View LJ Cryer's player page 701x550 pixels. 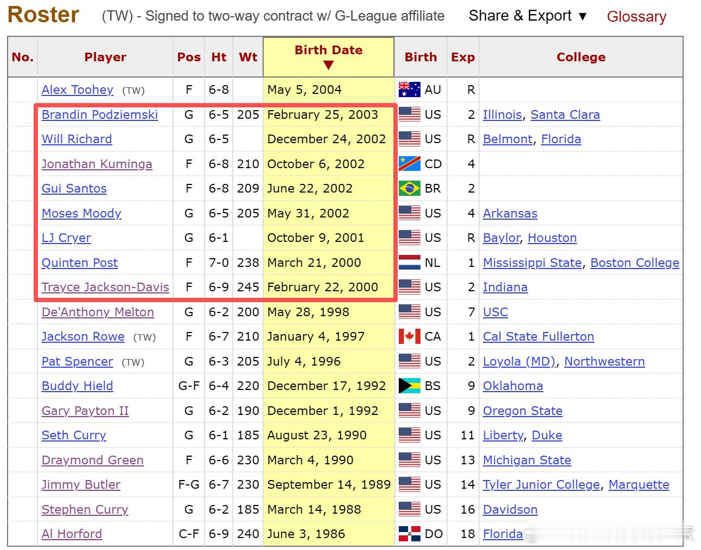[66, 238]
